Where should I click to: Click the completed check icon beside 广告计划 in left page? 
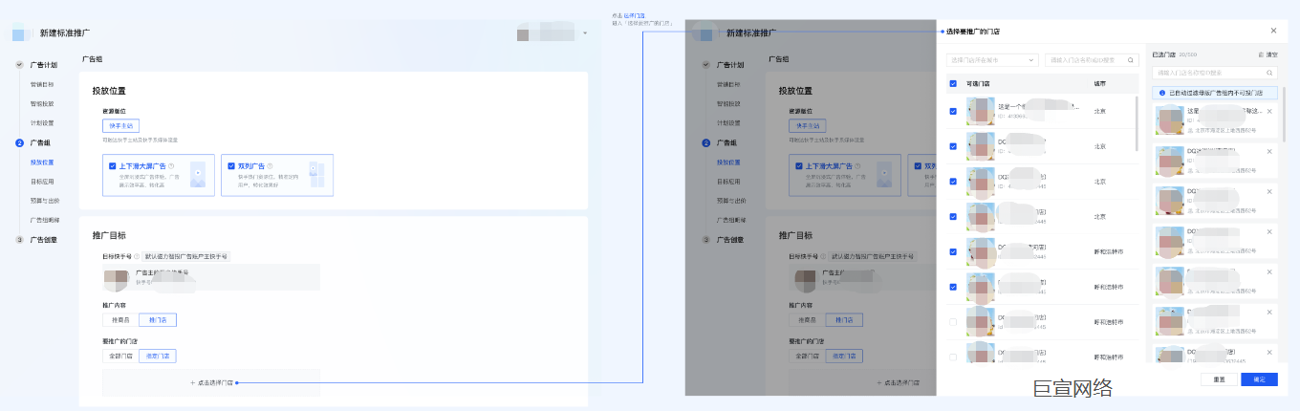(19, 65)
